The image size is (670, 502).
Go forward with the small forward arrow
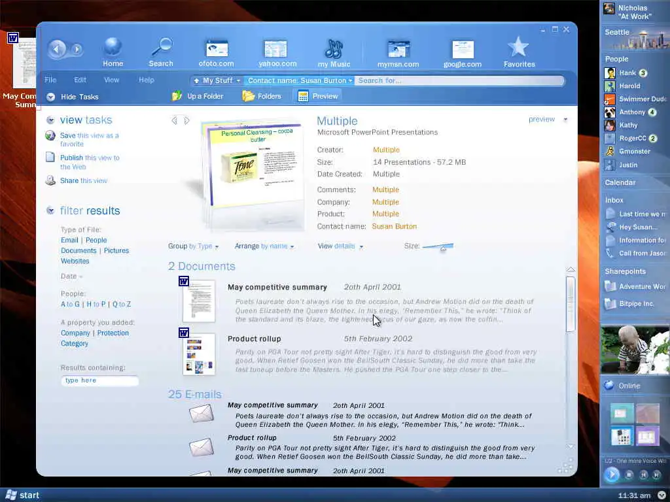[x=77, y=49]
